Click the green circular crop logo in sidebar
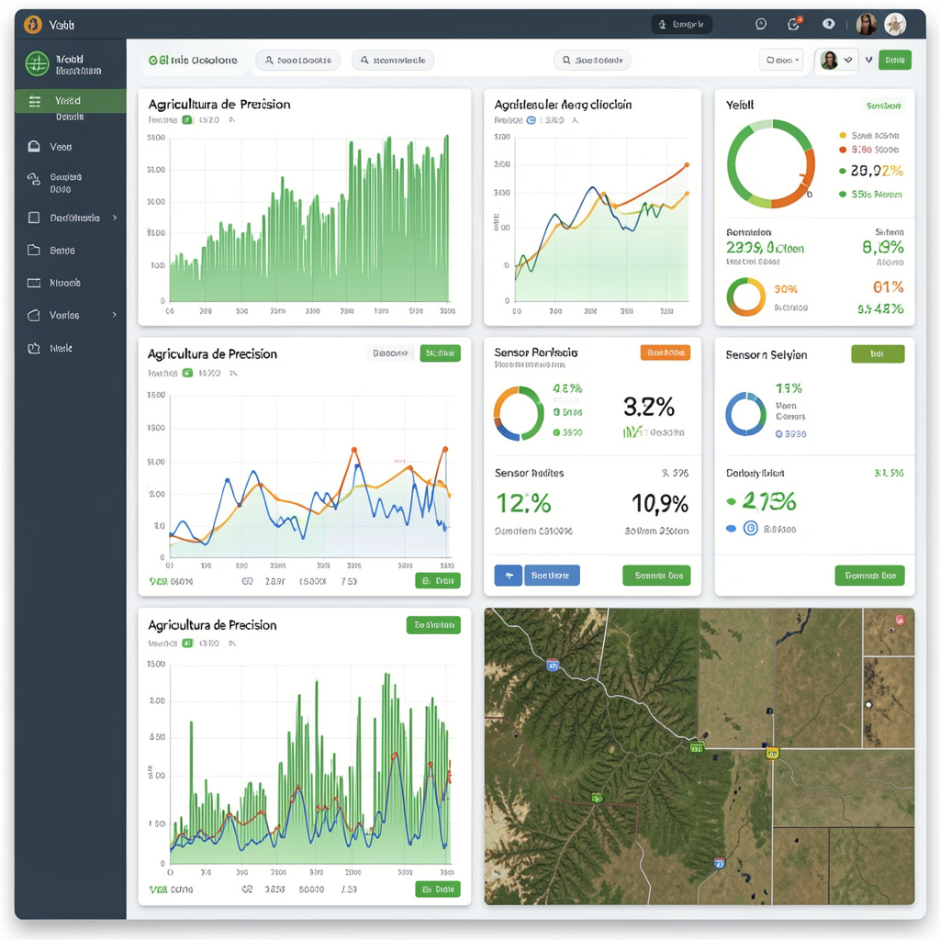This screenshot has height=940, width=940. pyautogui.click(x=37, y=63)
